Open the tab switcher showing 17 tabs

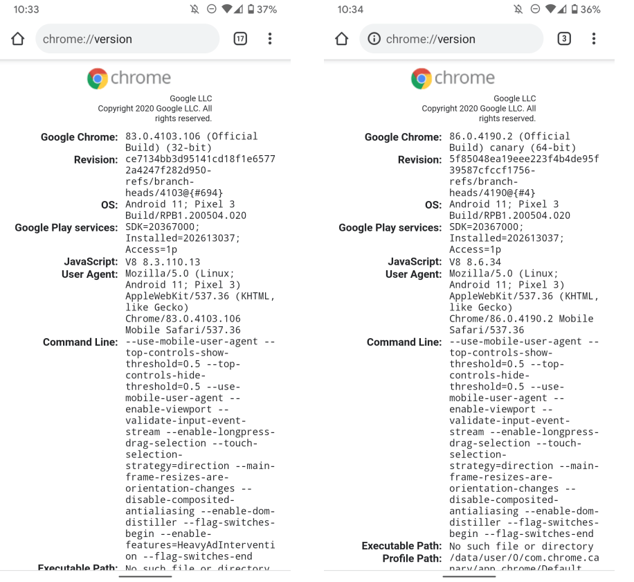pos(240,39)
